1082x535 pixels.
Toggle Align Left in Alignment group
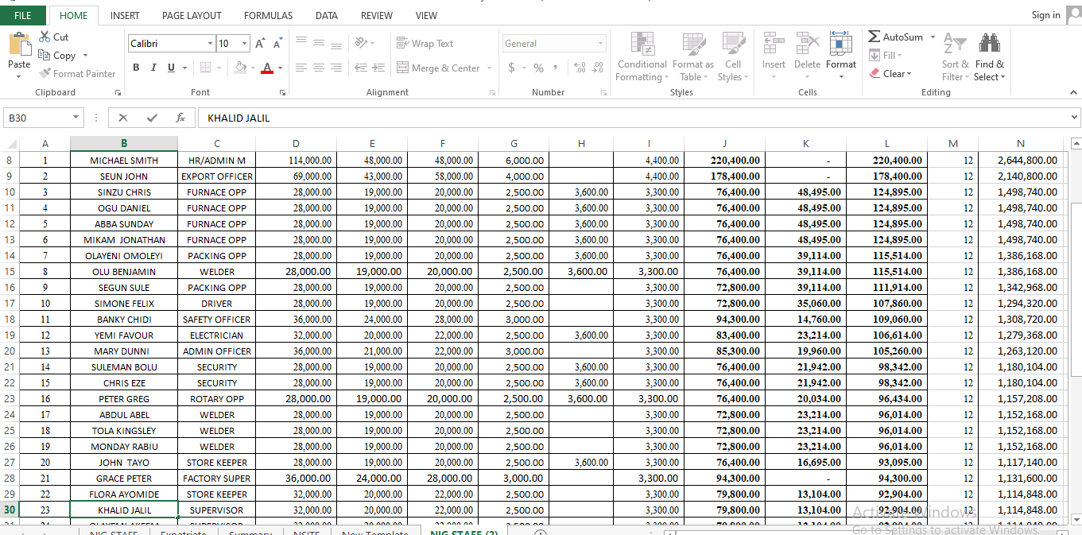point(301,68)
